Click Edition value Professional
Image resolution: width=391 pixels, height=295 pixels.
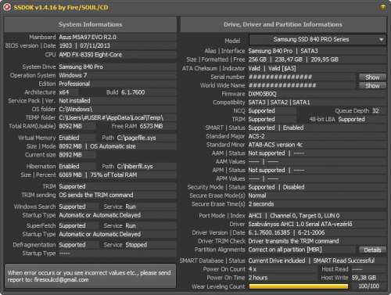(x=74, y=84)
